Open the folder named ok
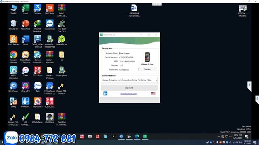The image size is (259, 145). [62, 56]
